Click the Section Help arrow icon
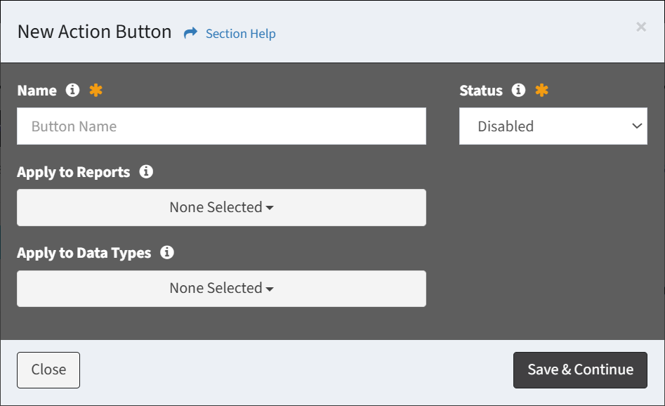The image size is (665, 406). coord(190,33)
